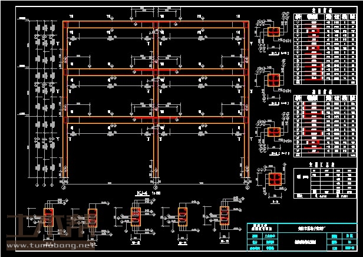Screen dimensions: 363x257
Task: Select the lowest column cross-section on the right
Action: click(x=274, y=178)
